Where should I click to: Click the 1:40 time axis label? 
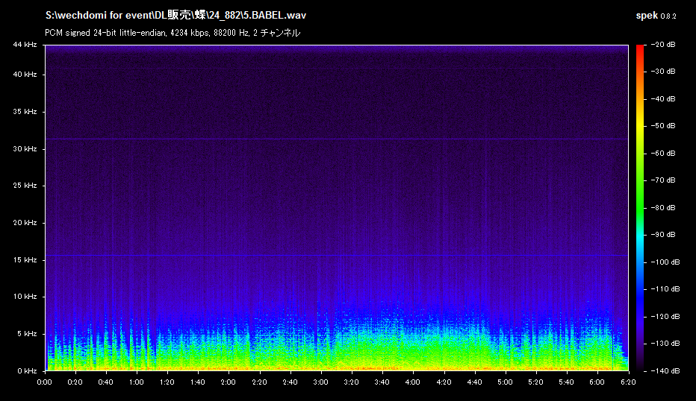[198, 382]
